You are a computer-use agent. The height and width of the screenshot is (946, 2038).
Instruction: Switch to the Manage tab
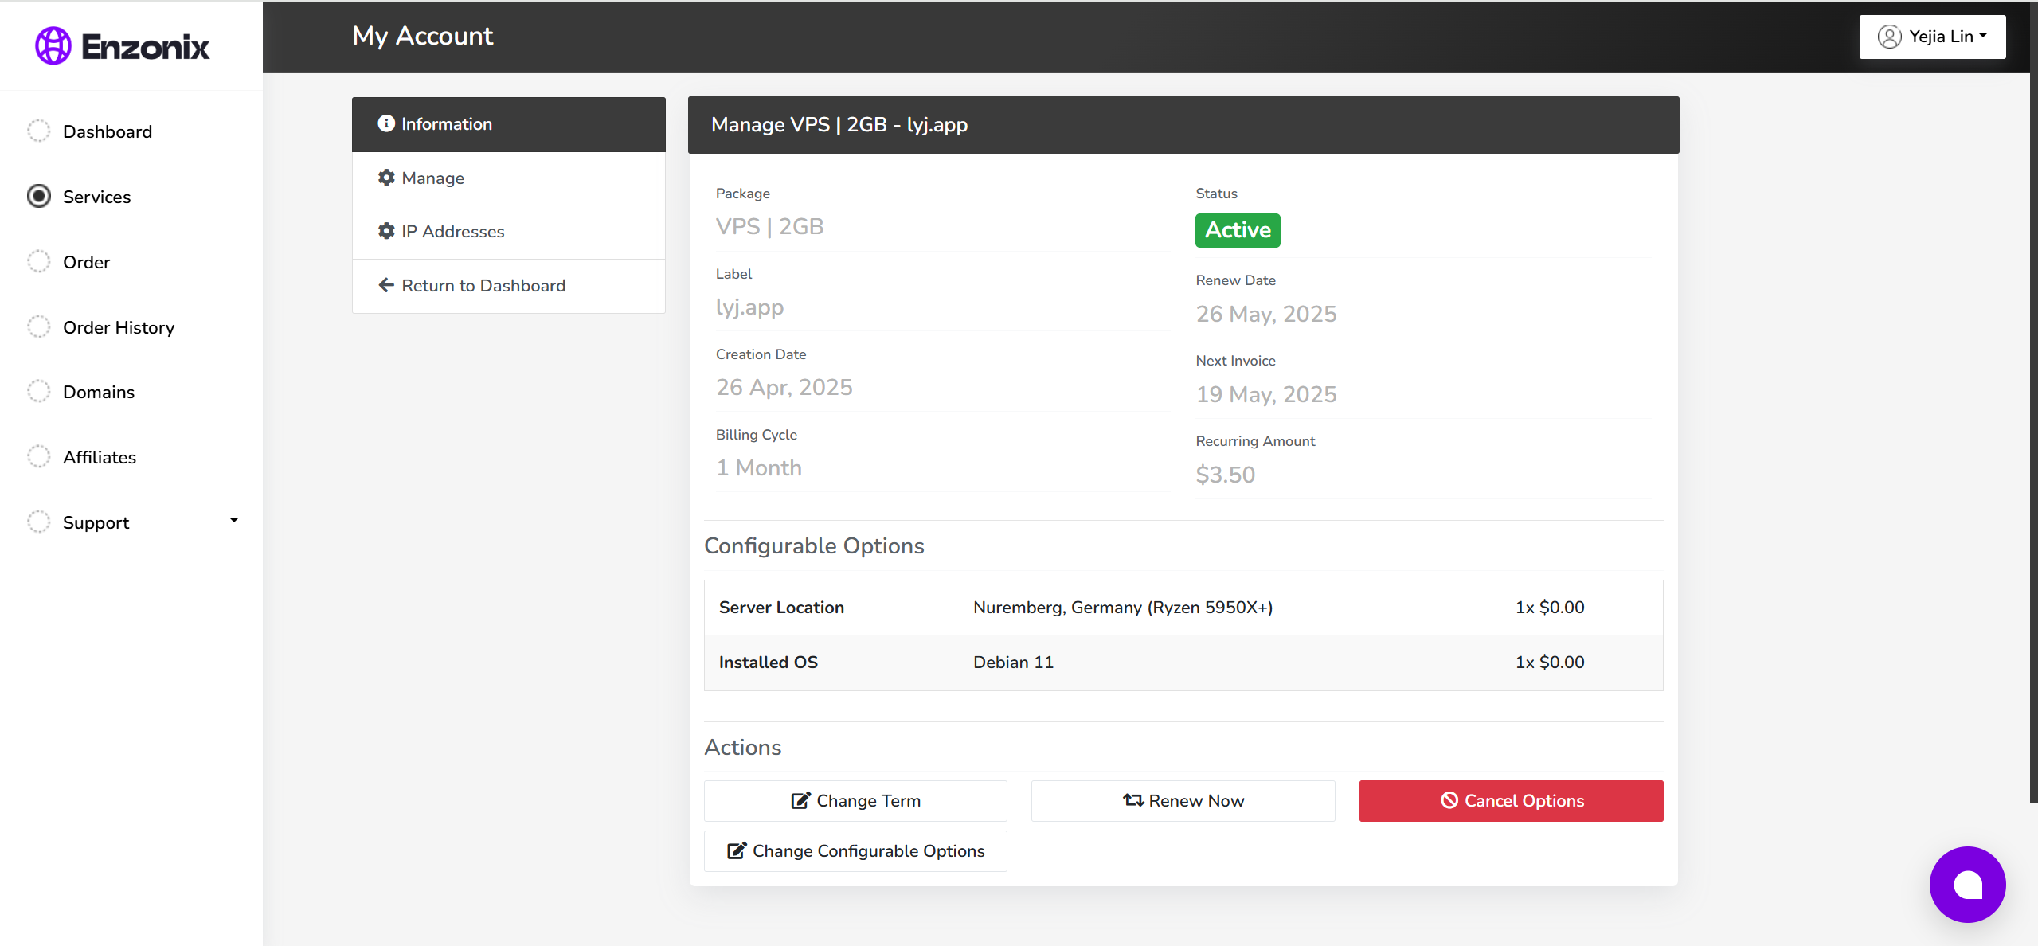pyautogui.click(x=508, y=178)
